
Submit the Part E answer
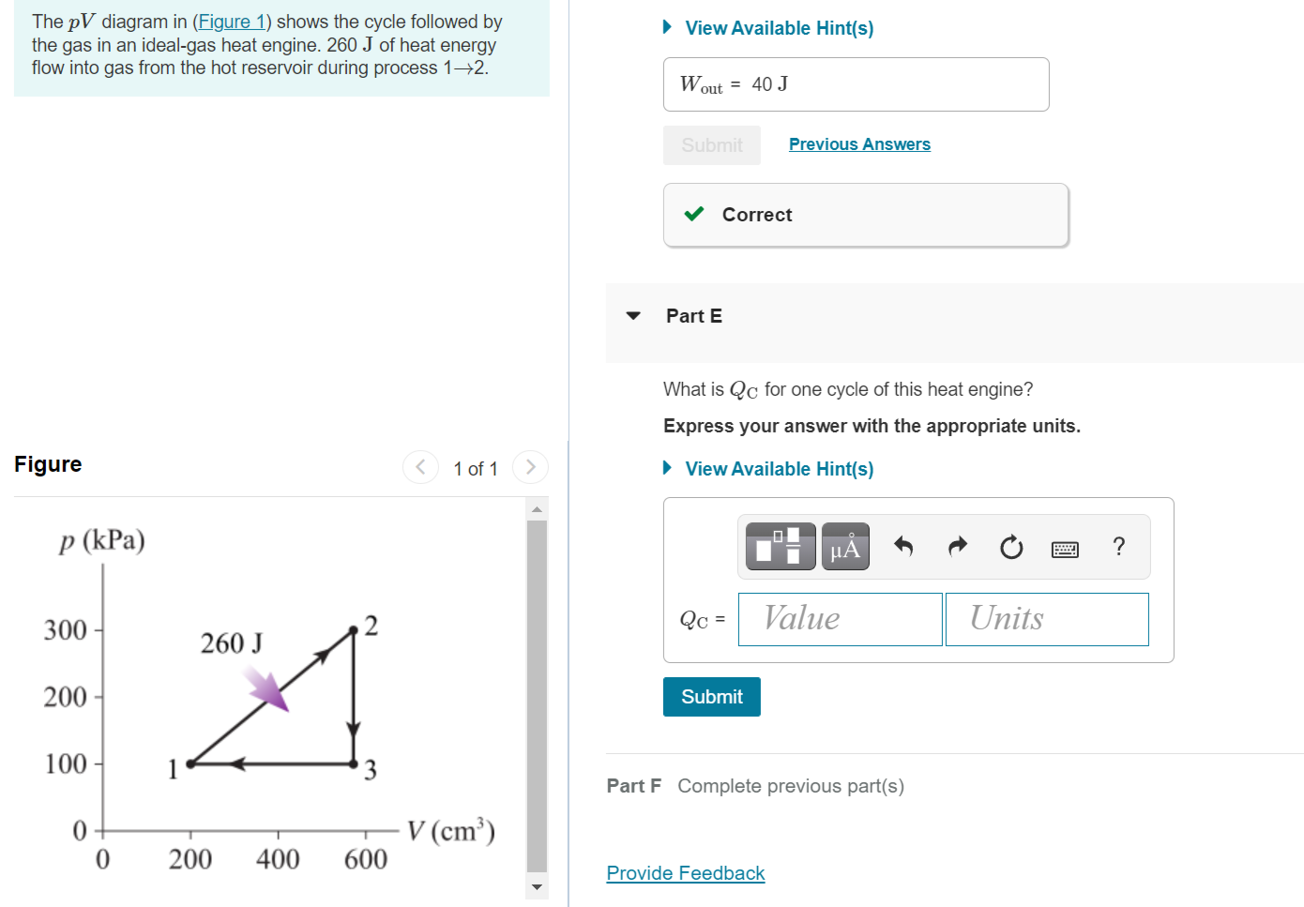pos(711,696)
